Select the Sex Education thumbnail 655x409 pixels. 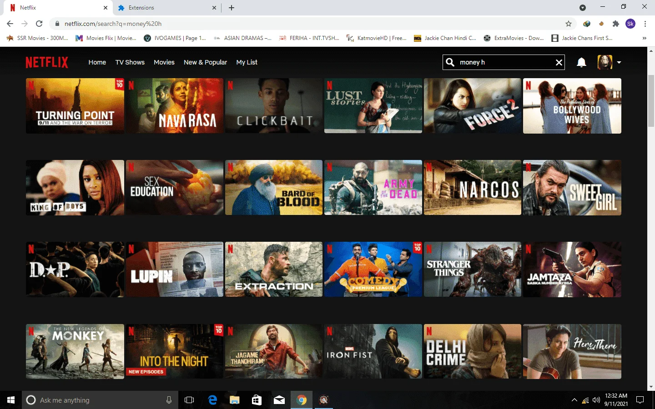pyautogui.click(x=175, y=188)
